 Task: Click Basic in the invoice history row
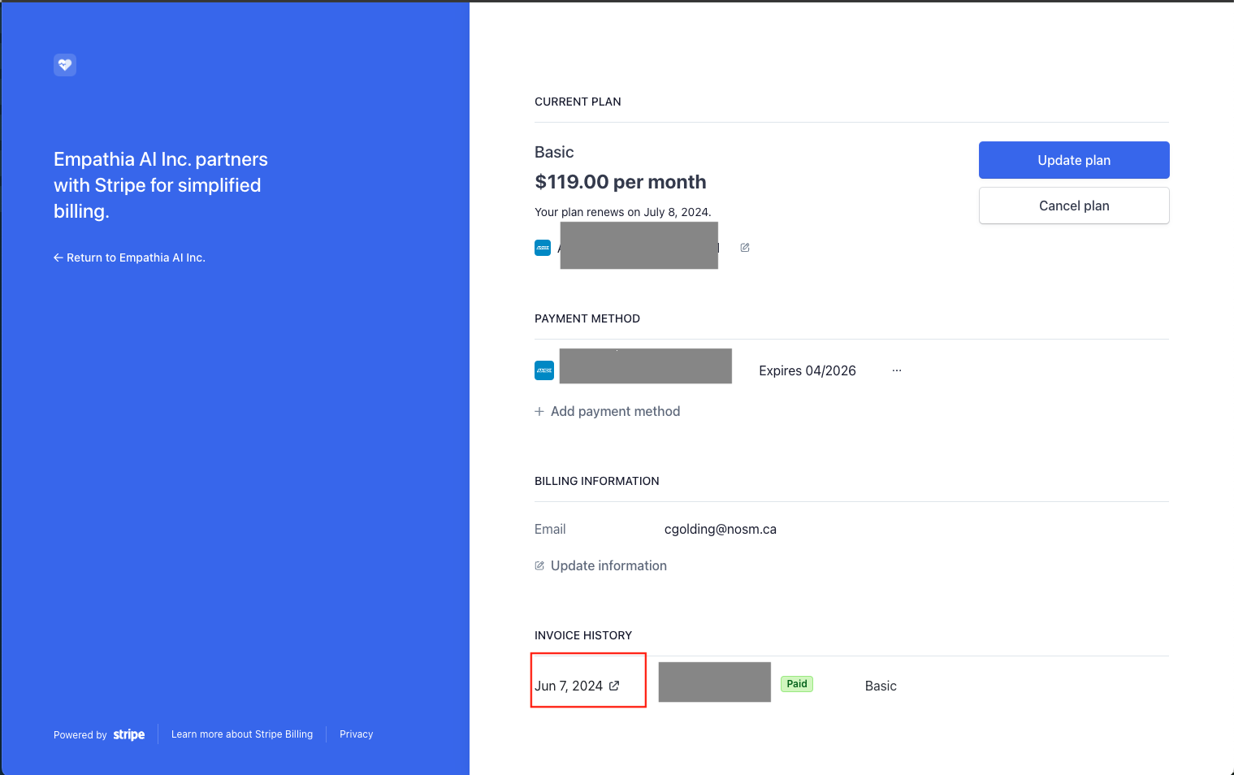point(881,686)
